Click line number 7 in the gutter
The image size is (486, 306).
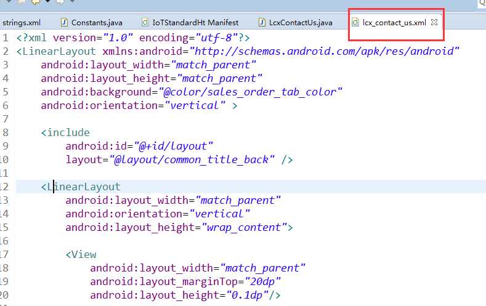[x=6, y=119]
